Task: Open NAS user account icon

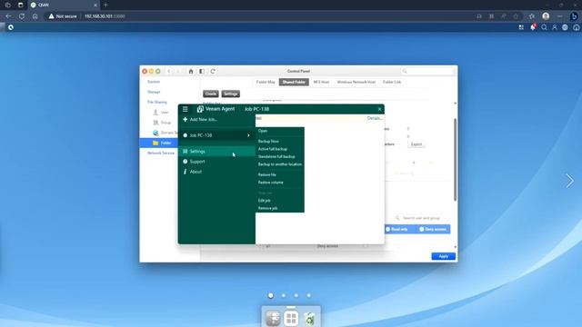Action: 555,27
